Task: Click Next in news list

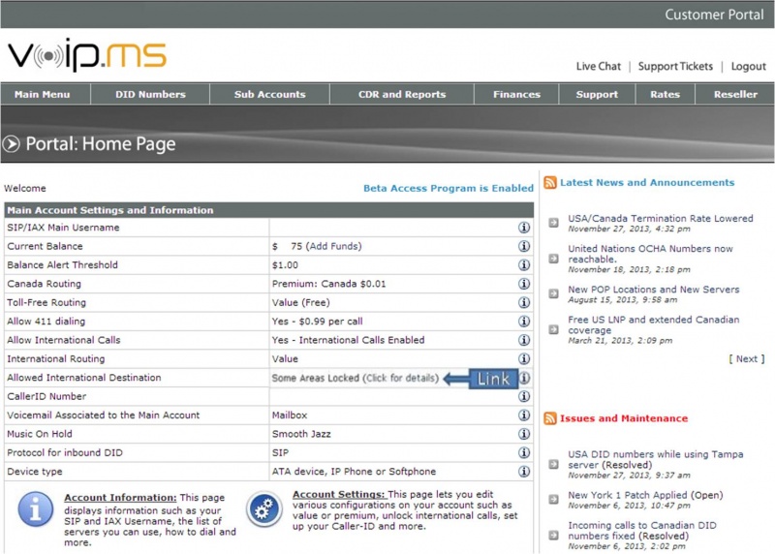Action: (746, 358)
